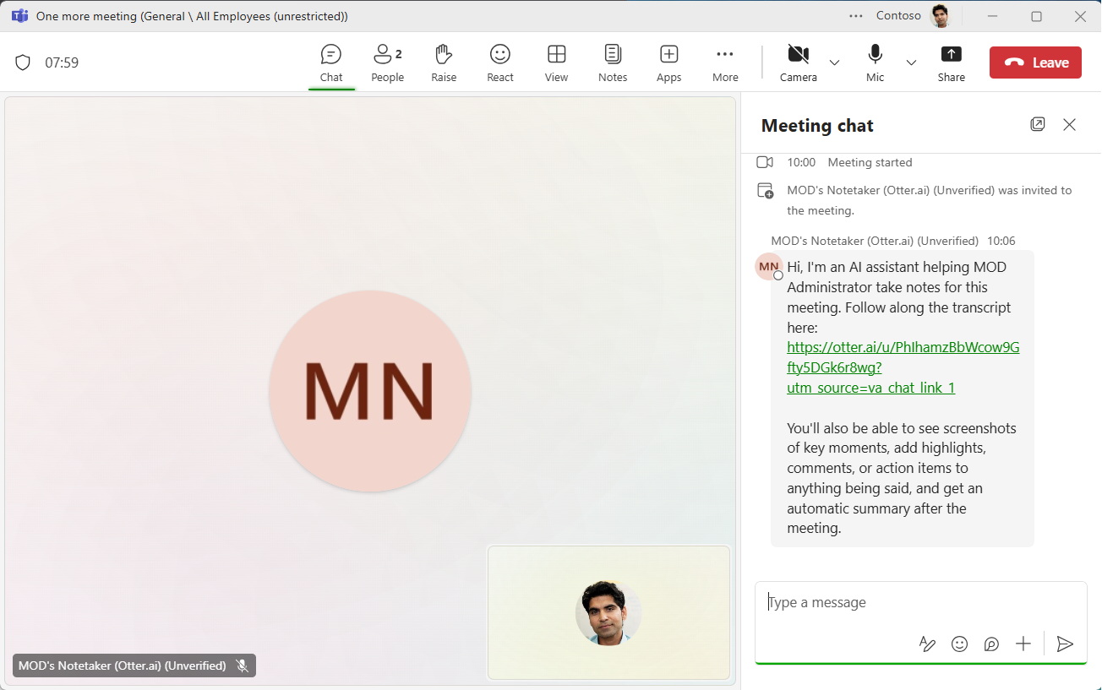The image size is (1102, 690).
Task: Open the Otter.ai transcript link
Action: coord(903,346)
